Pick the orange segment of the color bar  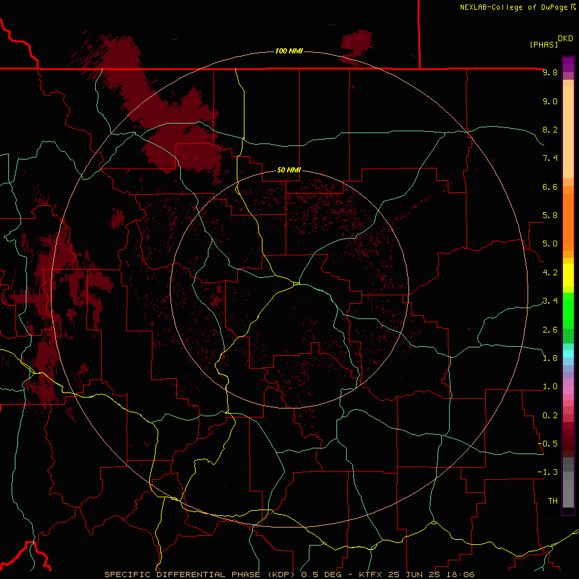(568, 223)
